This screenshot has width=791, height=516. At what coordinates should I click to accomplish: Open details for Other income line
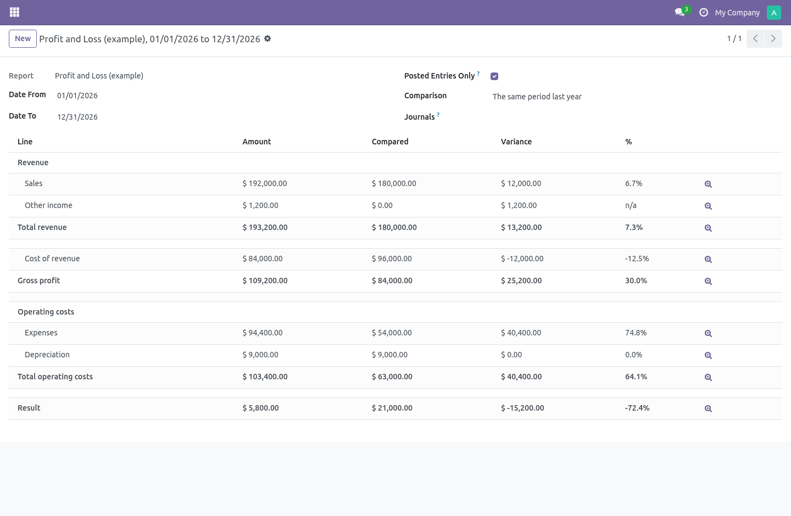pyautogui.click(x=708, y=206)
